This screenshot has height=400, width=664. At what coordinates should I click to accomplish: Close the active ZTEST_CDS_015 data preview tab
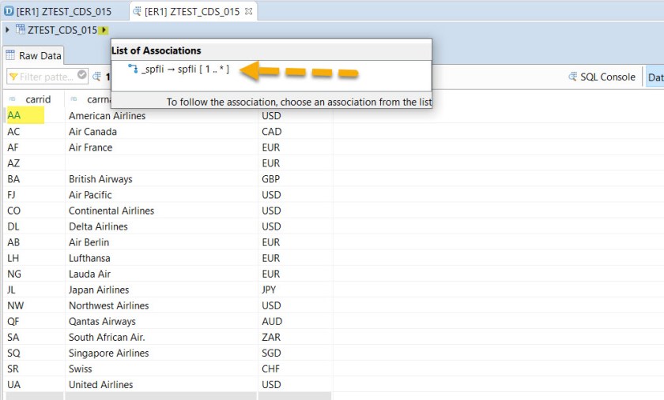pos(249,11)
